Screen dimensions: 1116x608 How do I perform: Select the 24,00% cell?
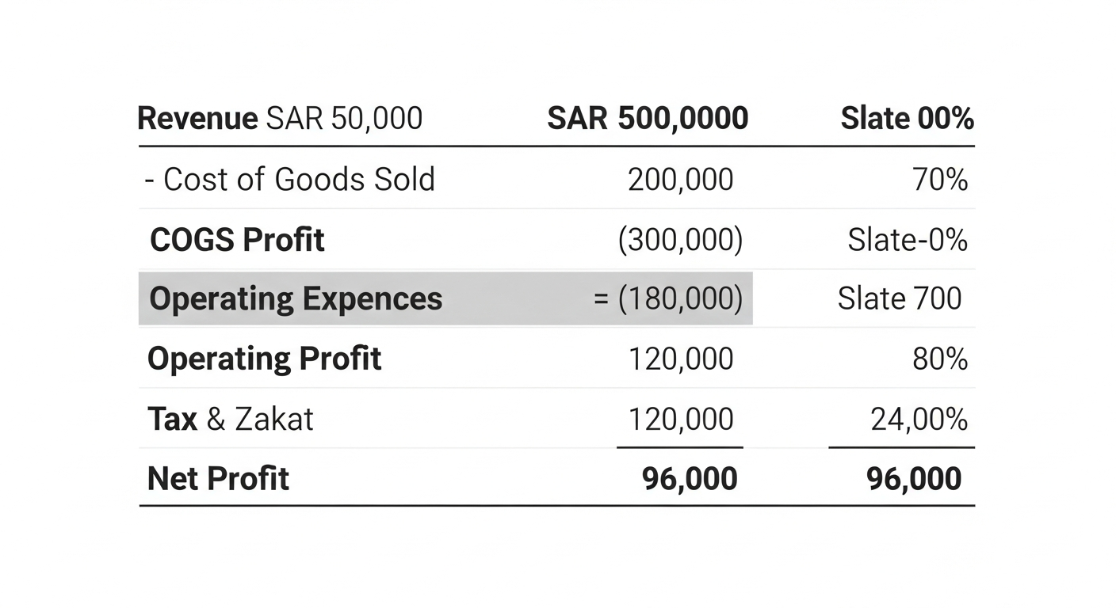point(919,419)
